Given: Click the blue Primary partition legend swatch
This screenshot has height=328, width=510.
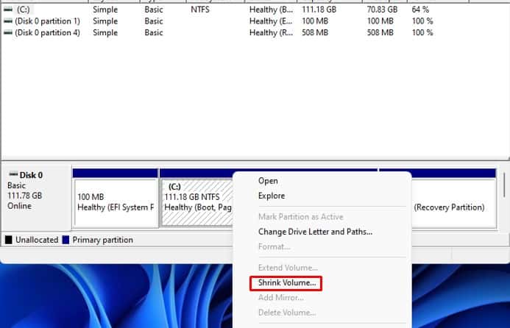Looking at the screenshot, I should coord(65,240).
